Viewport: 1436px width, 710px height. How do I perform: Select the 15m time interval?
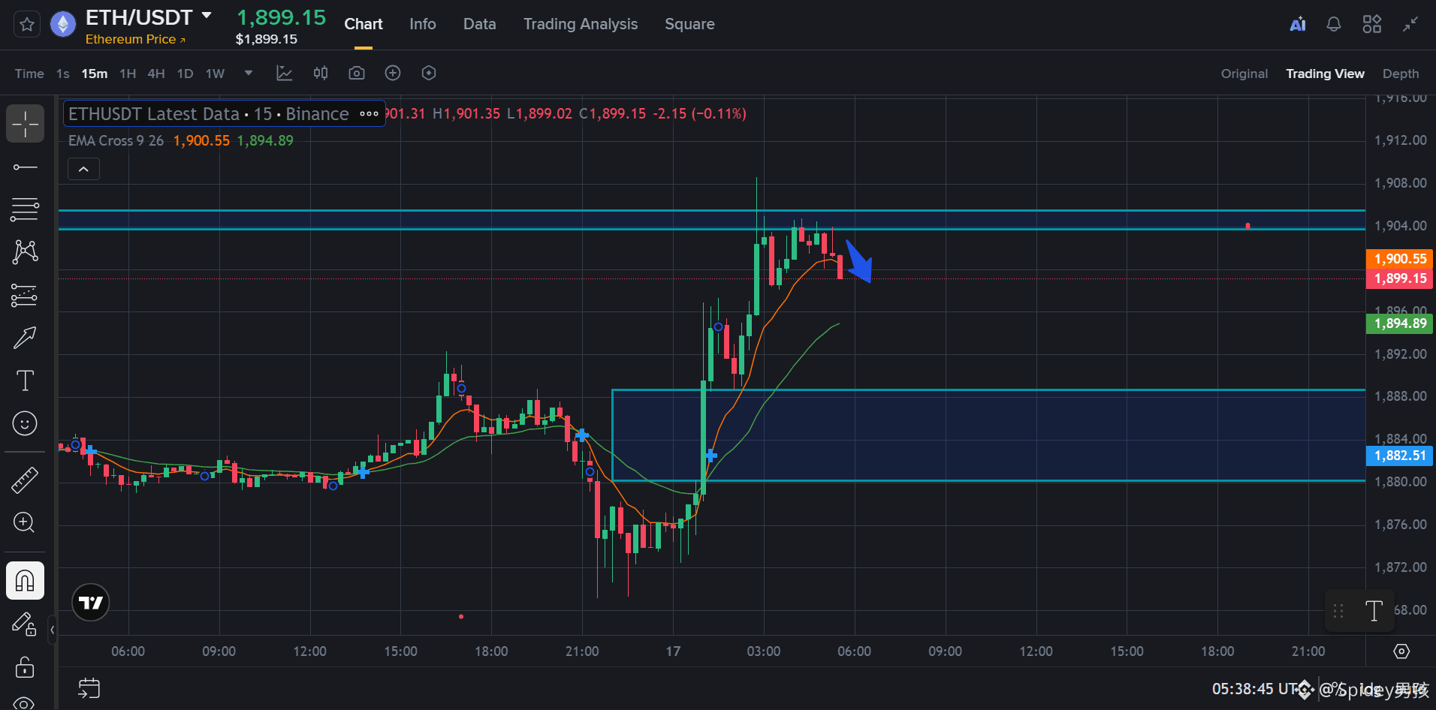point(95,74)
